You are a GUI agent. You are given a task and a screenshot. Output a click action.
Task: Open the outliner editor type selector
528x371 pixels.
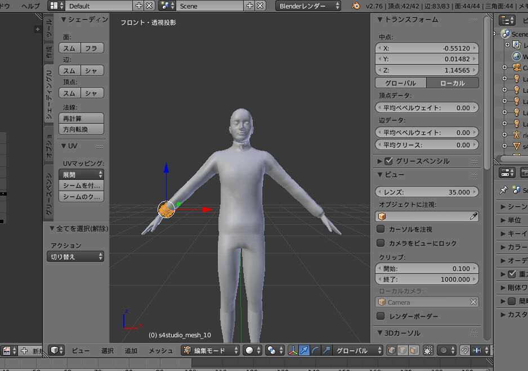coord(507,21)
